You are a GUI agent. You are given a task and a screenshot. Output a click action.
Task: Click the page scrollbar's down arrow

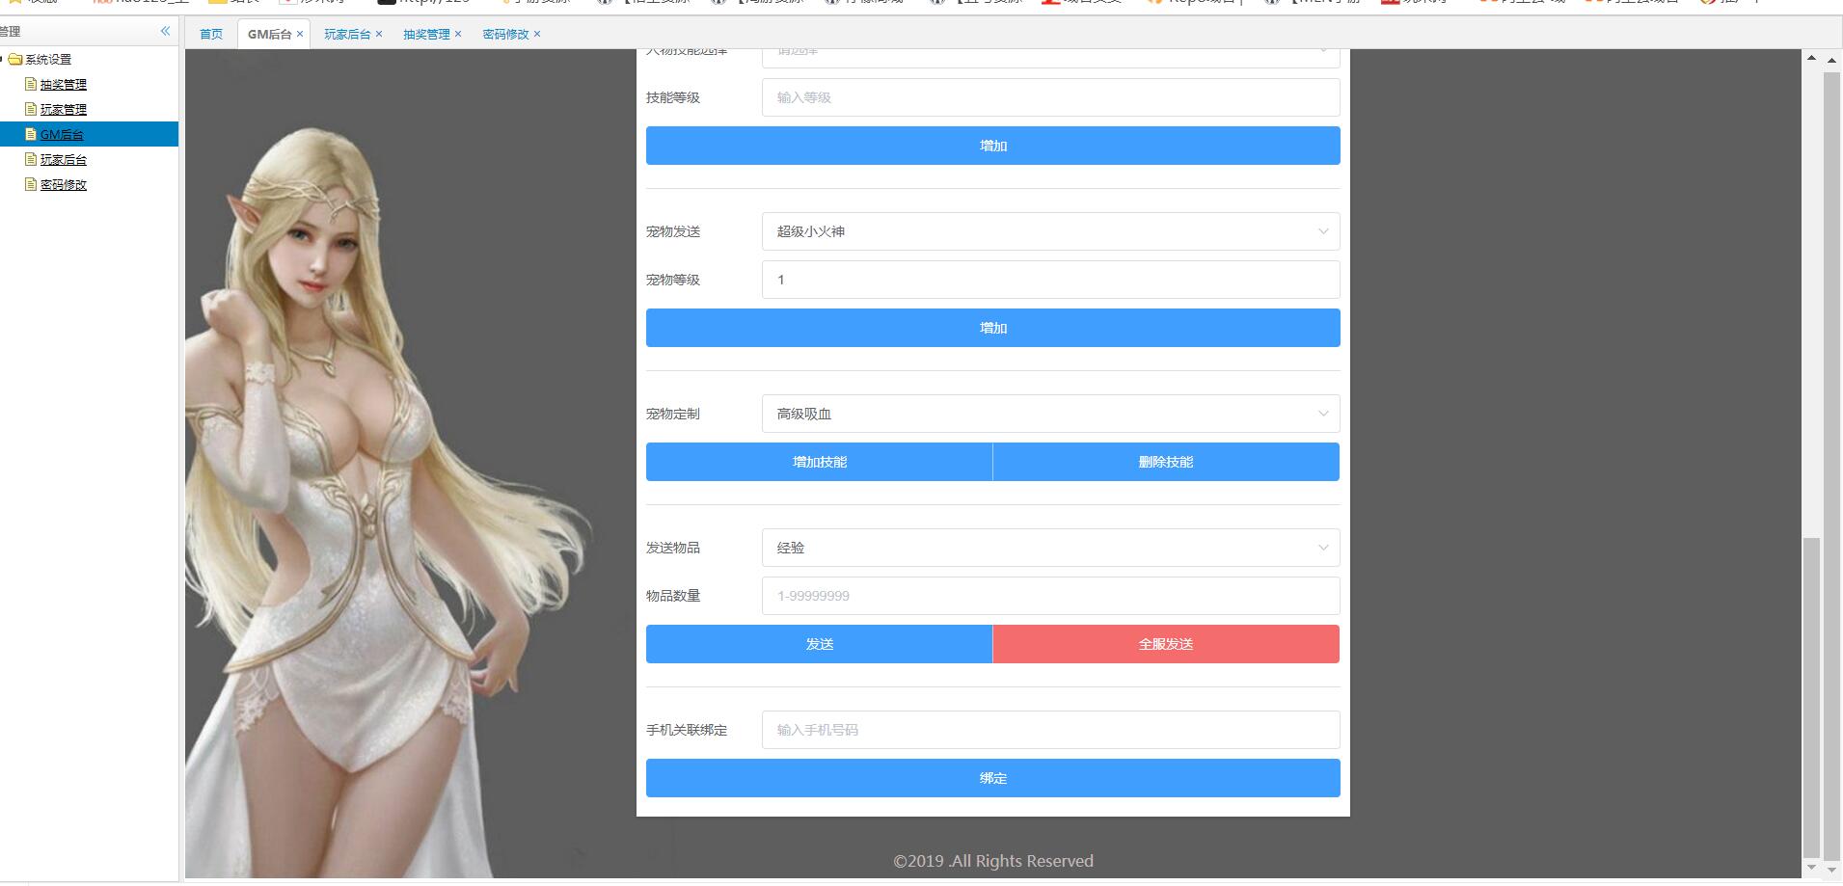click(1810, 868)
